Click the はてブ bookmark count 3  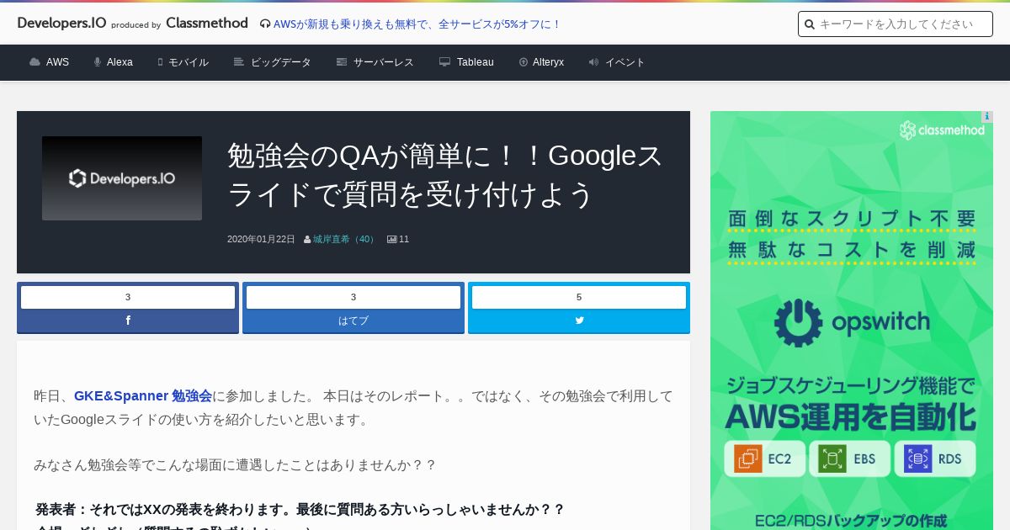click(353, 297)
